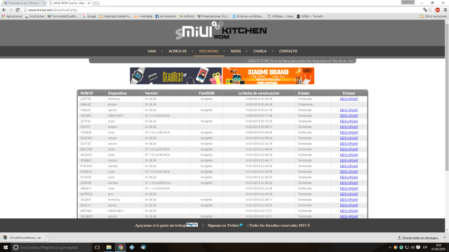
Task: Click the Dispositivo column header
Action: (117, 93)
